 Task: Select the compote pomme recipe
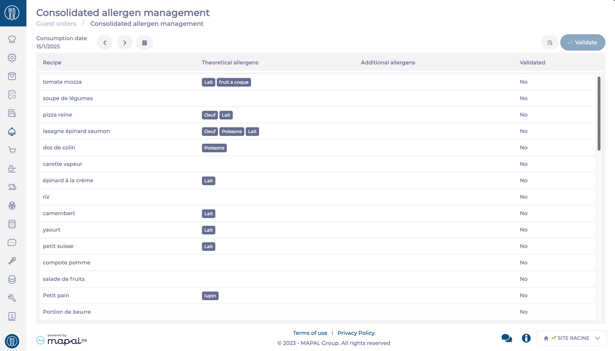click(318, 263)
